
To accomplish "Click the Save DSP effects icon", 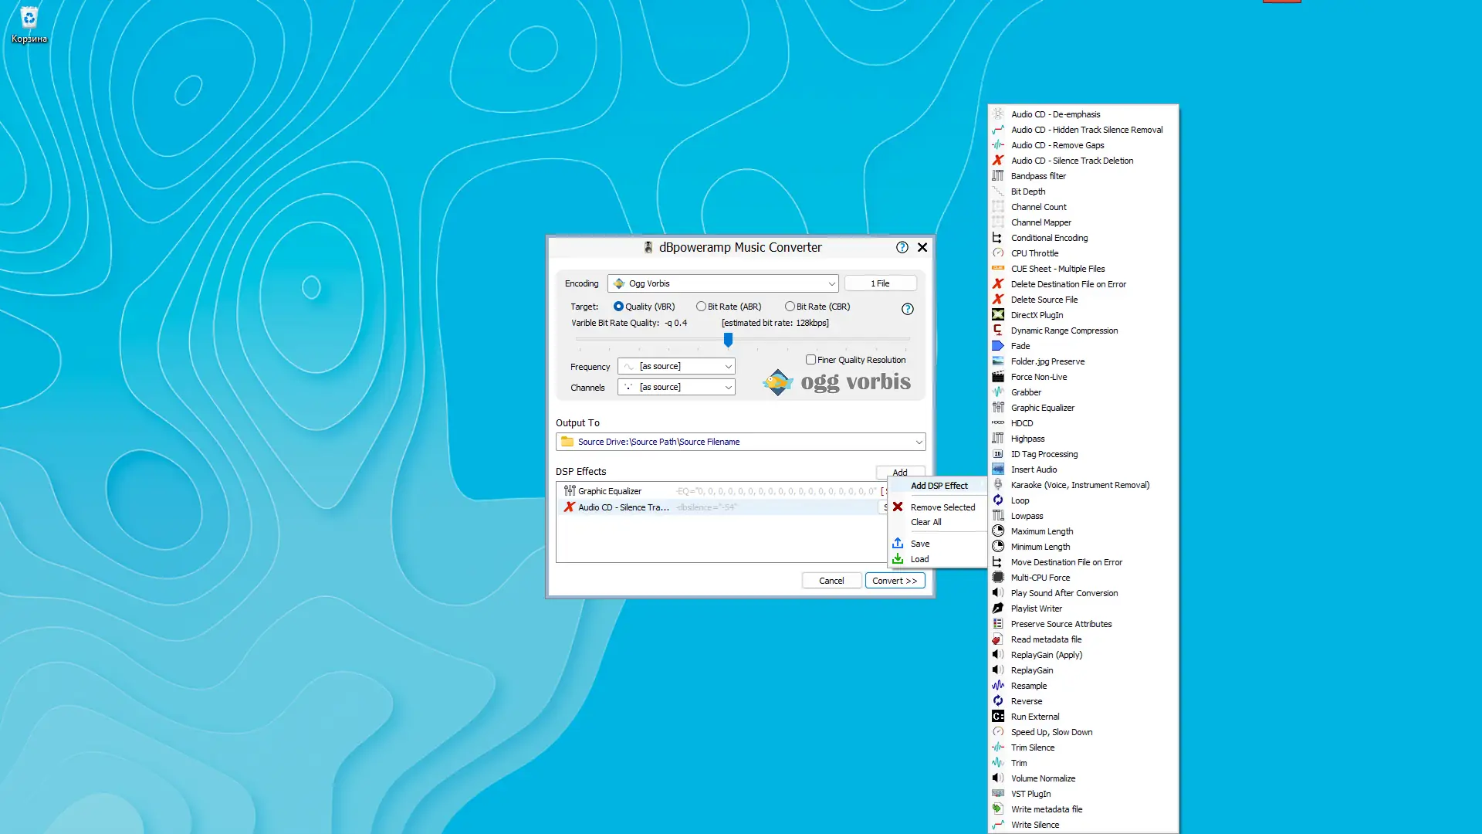I will tap(898, 544).
